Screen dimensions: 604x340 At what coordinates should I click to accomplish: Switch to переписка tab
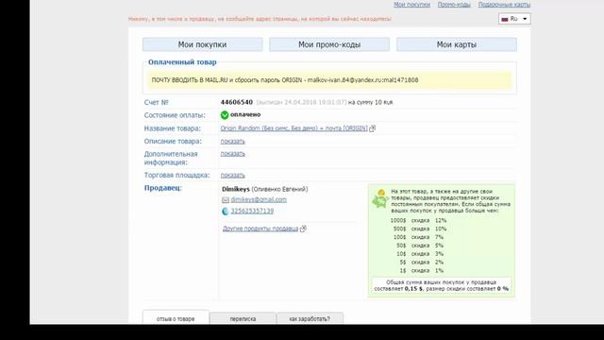(x=243, y=319)
